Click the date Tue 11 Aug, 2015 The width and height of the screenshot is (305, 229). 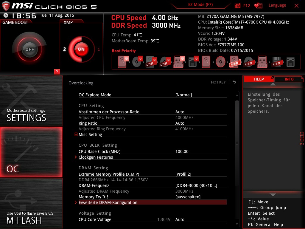pyautogui.click(x=57, y=15)
